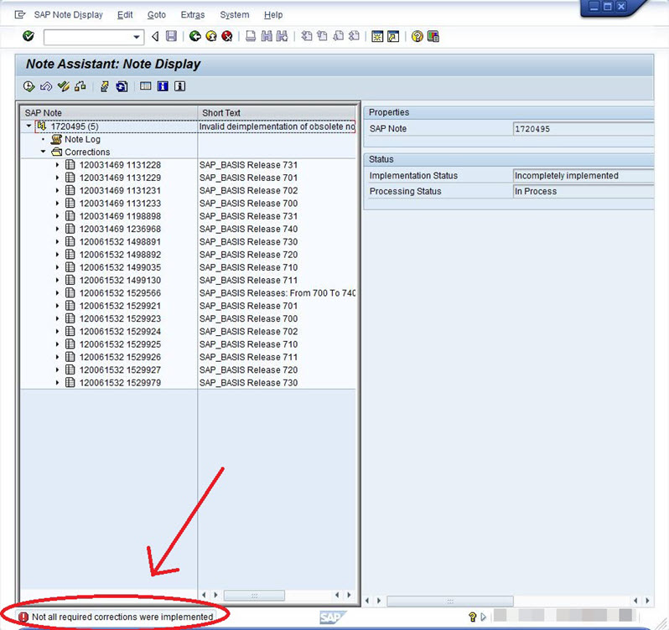The width and height of the screenshot is (669, 630).
Task: Click the Print icon in standard toolbar
Action: (x=251, y=36)
